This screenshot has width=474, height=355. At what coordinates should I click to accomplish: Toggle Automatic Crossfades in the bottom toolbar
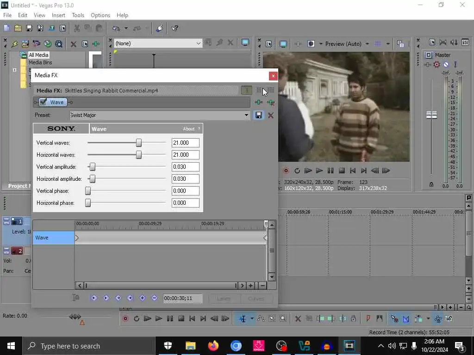[406, 318]
